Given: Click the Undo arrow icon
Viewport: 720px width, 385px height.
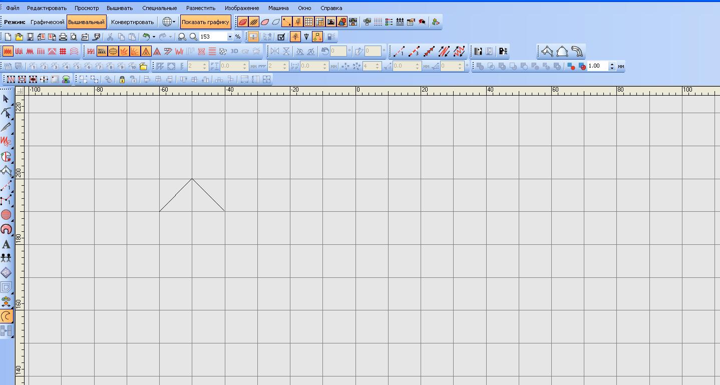Looking at the screenshot, I should click(146, 37).
